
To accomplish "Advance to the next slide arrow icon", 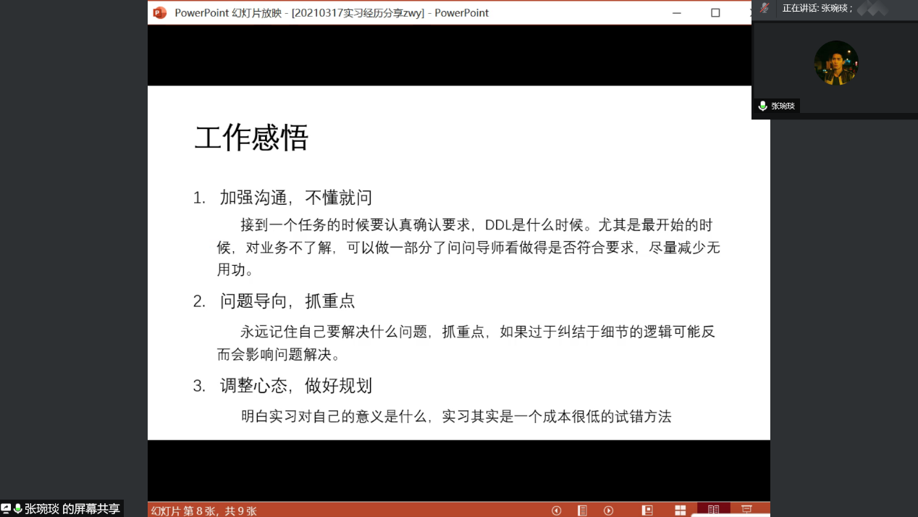I will pos(609,510).
